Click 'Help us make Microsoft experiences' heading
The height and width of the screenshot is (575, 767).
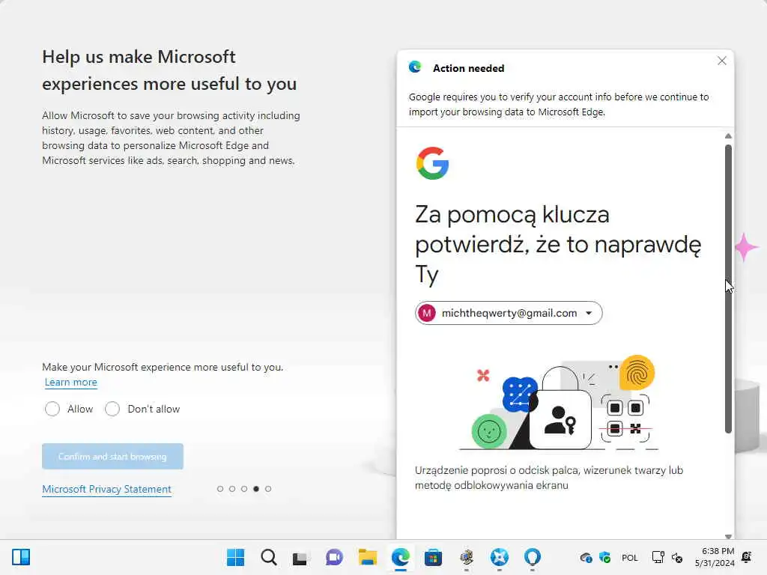tap(169, 70)
